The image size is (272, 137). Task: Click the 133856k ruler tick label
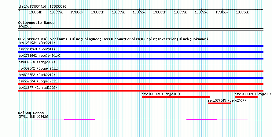(x=243, y=12)
